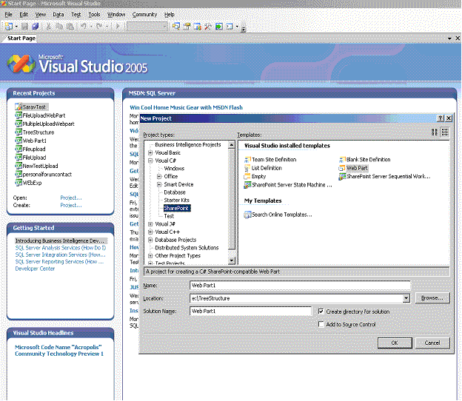Choose SharePoint Server State Machine template
The width and height of the screenshot is (462, 401).
click(288, 185)
